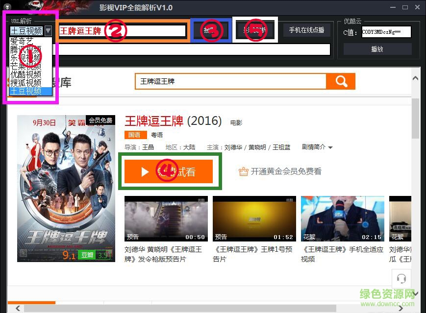The image size is (426, 313).
Task: Open the URL解析 dropdown arrow
Action: coord(48,30)
